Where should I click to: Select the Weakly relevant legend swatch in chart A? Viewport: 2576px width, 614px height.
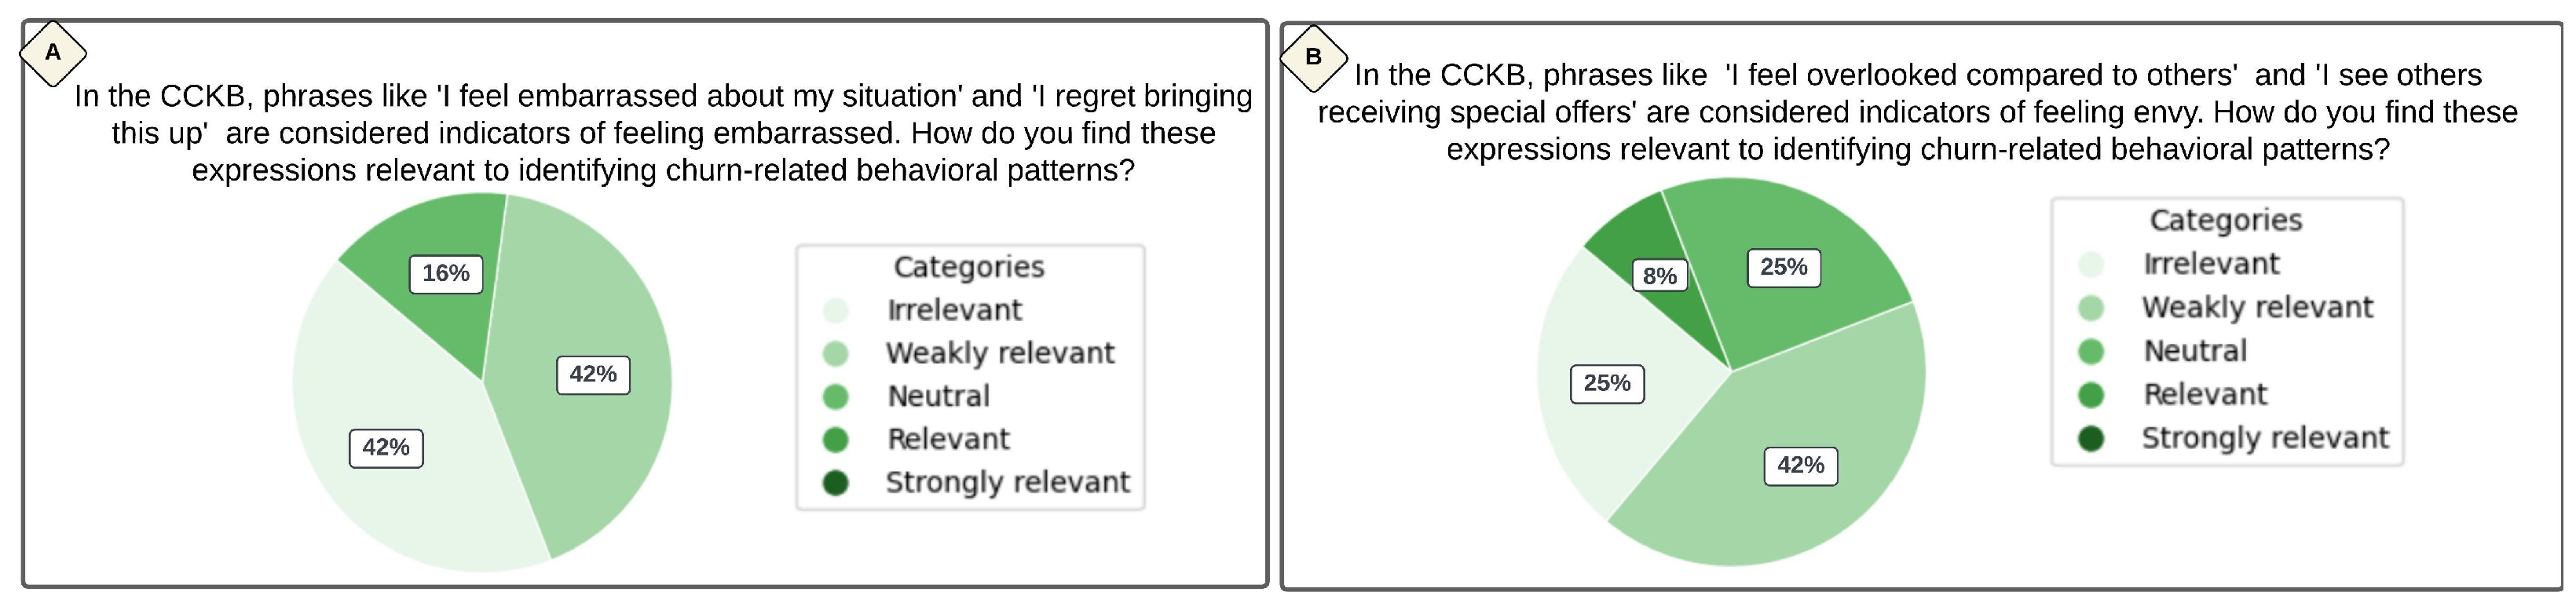tap(835, 354)
